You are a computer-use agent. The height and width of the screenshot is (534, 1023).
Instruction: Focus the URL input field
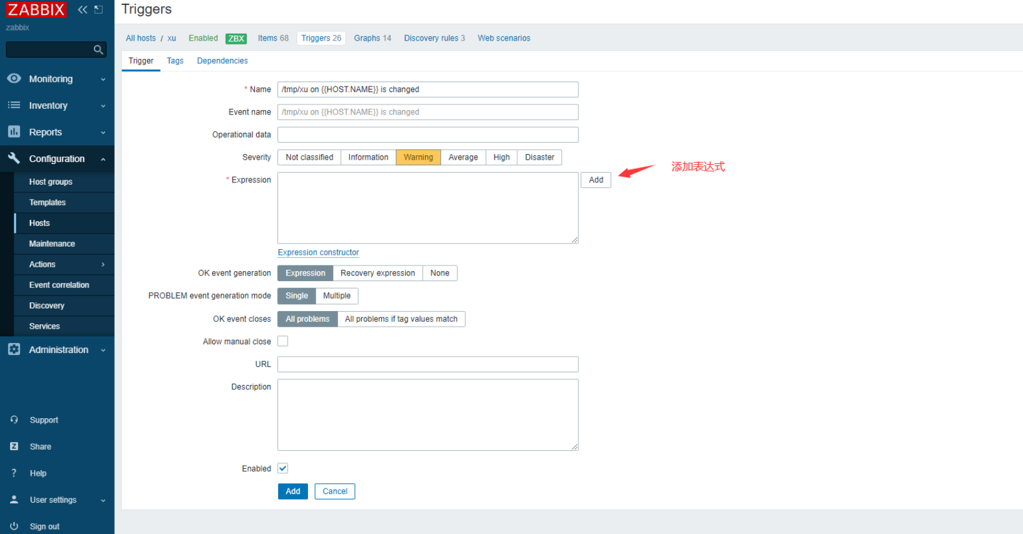click(428, 364)
